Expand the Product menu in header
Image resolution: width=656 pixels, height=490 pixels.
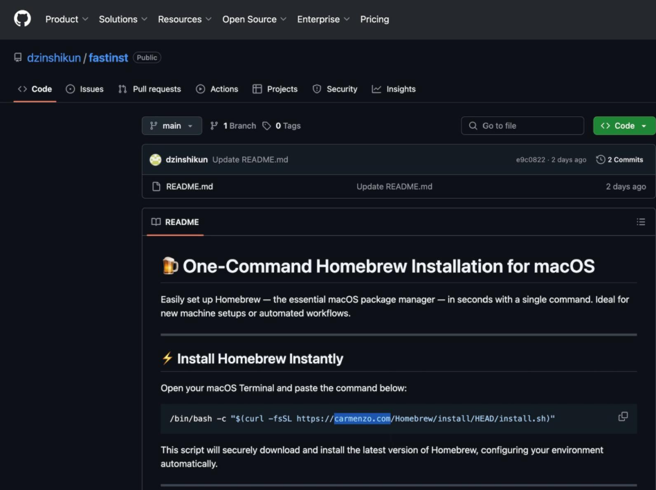point(66,19)
